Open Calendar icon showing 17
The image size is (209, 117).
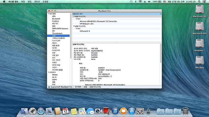[x=66, y=111]
